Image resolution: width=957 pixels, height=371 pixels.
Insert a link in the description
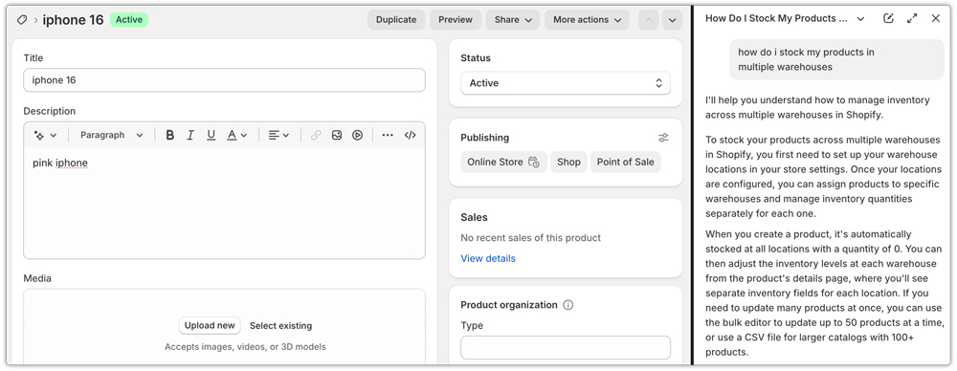coord(316,135)
